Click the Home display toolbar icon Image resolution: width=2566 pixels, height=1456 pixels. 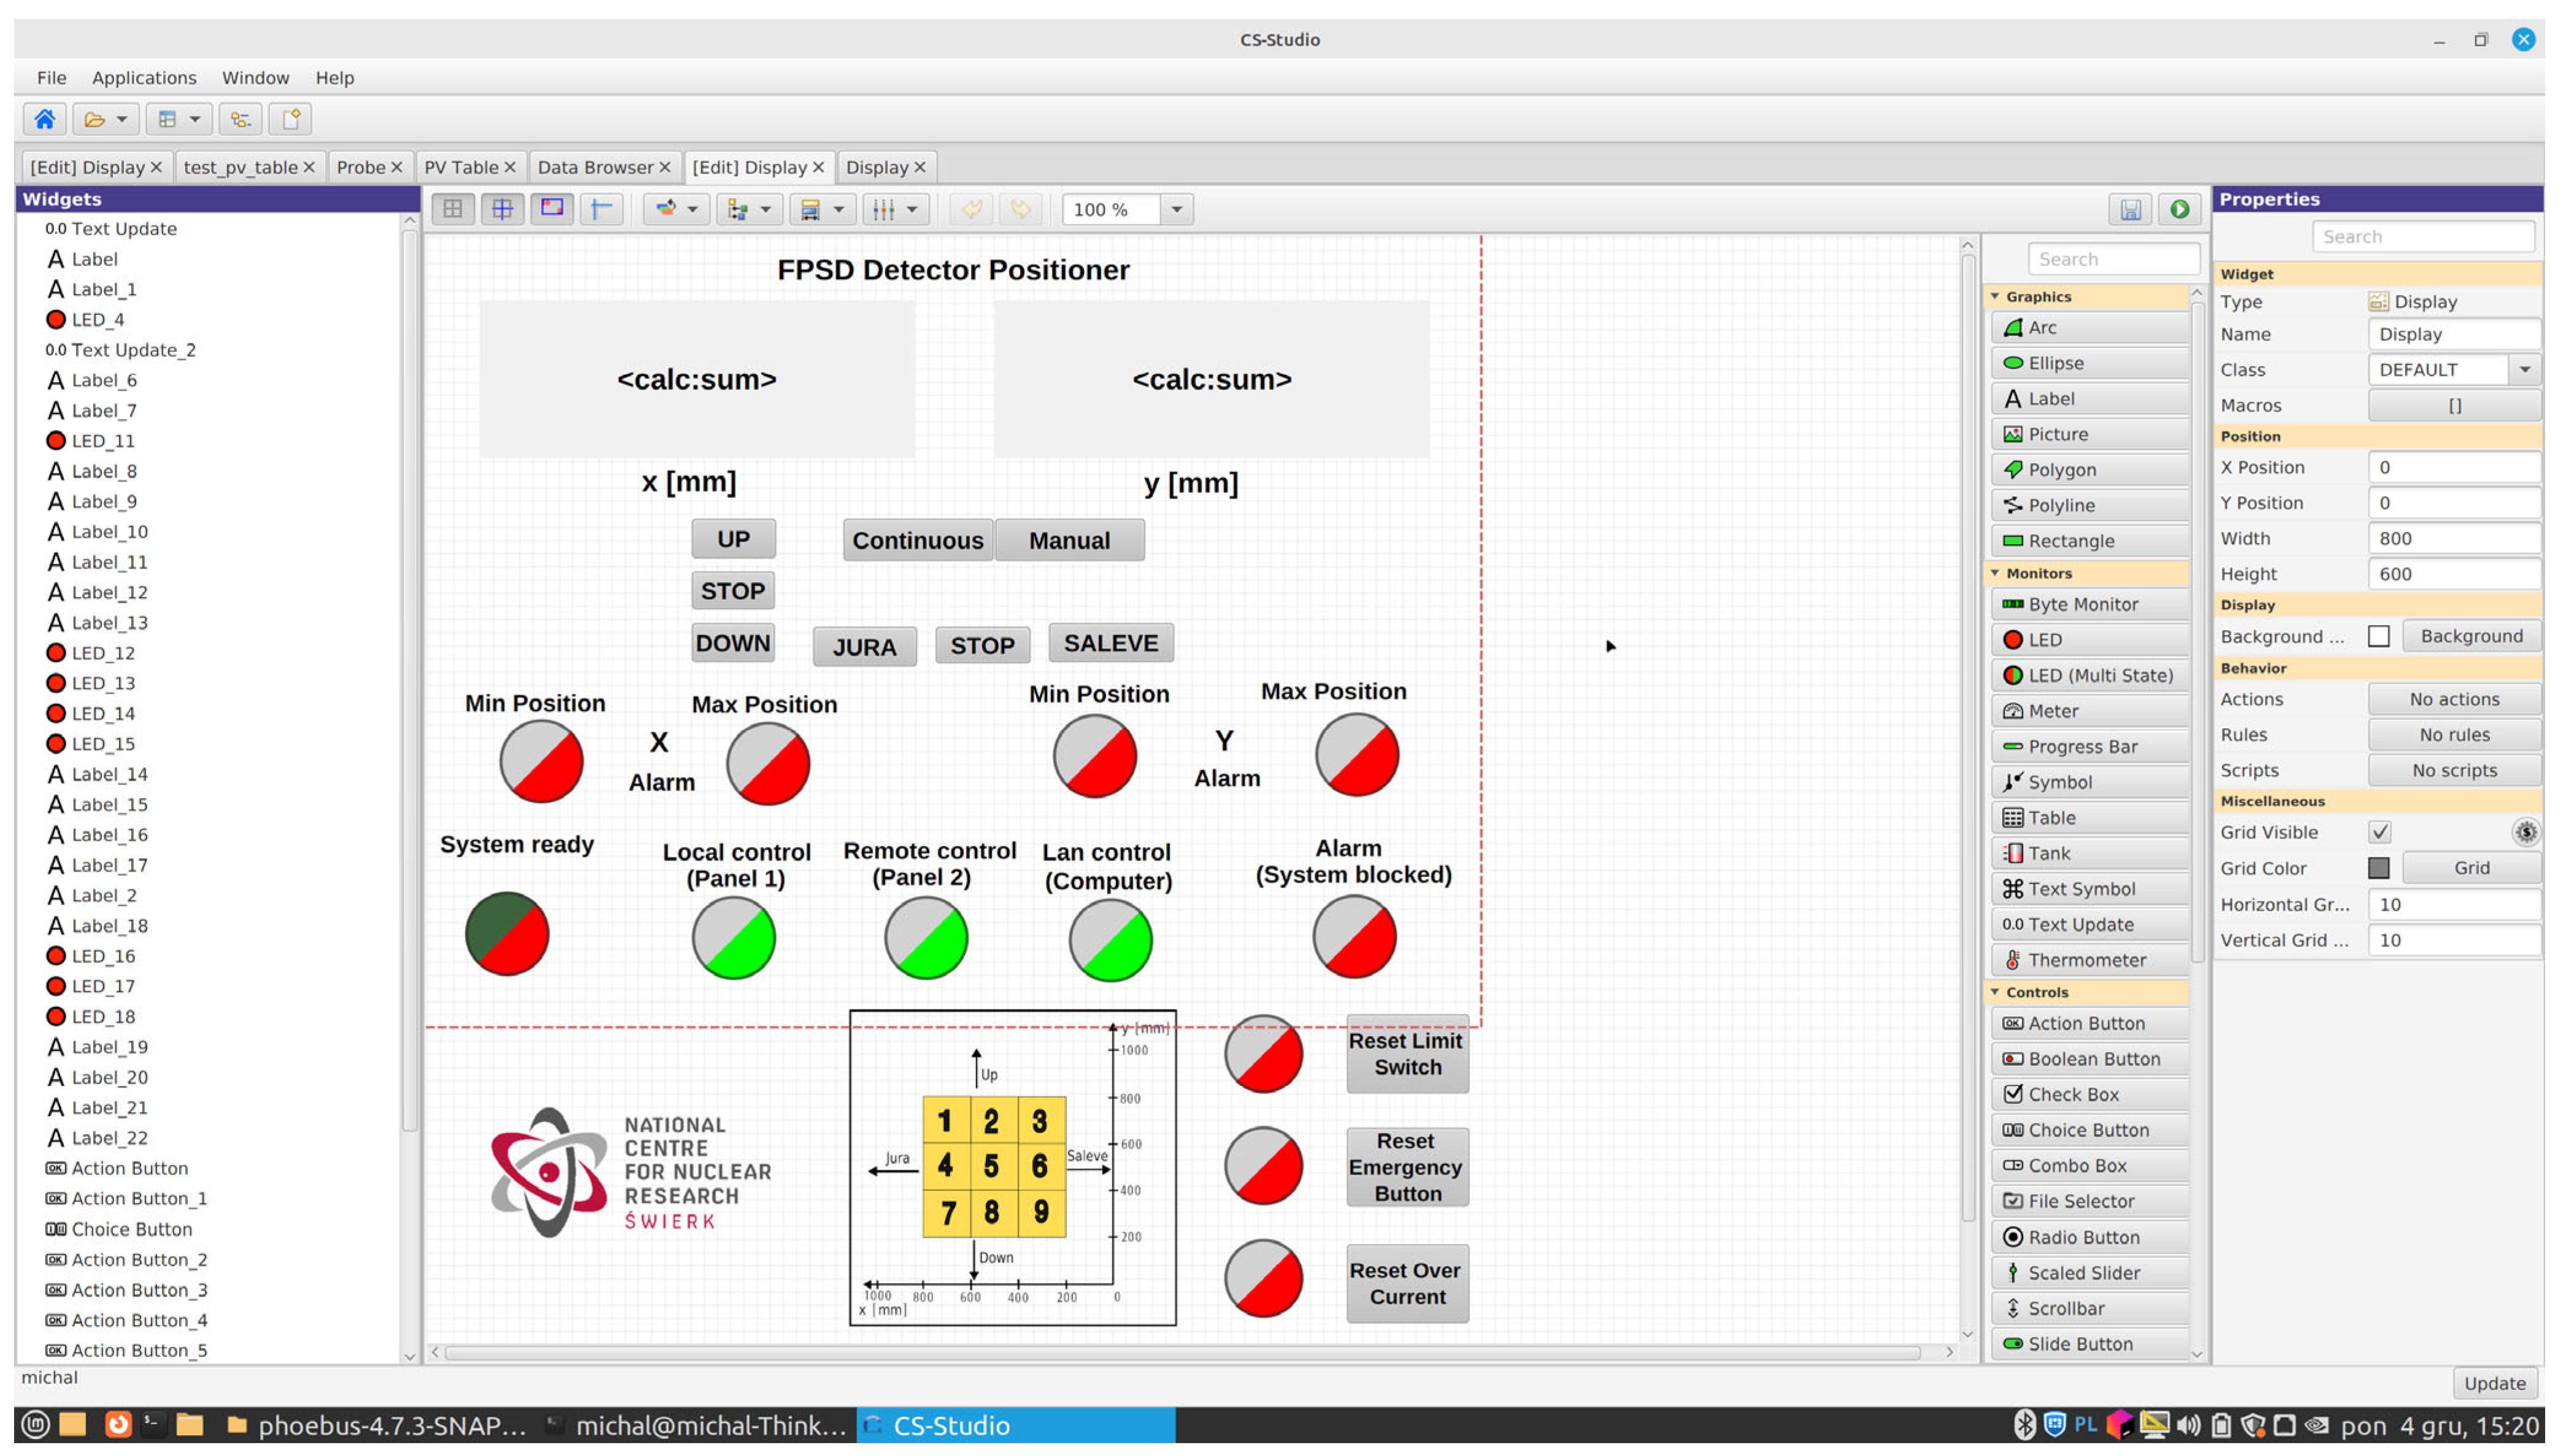pos(44,120)
